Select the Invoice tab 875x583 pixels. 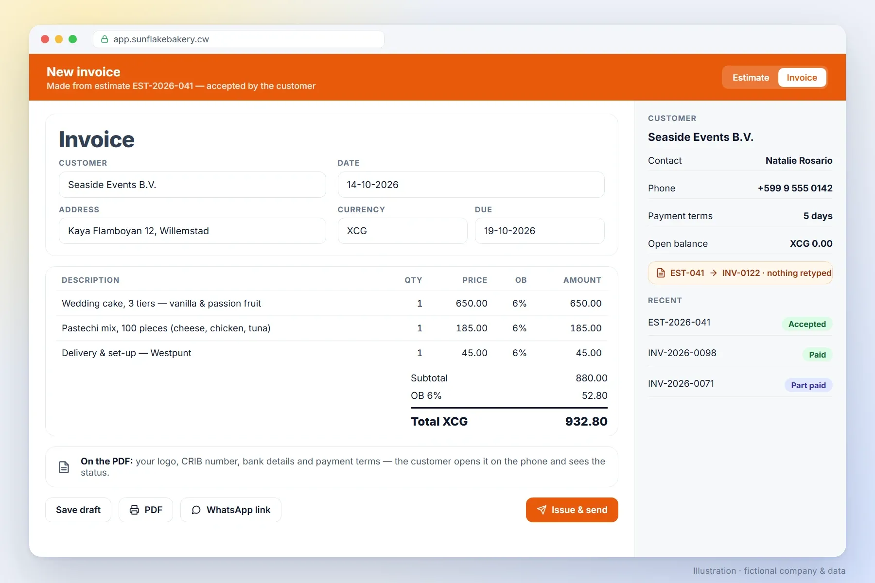[802, 78]
